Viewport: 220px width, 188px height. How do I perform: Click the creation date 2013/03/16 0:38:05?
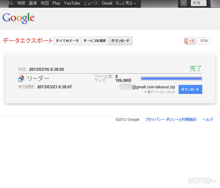pos(47,69)
